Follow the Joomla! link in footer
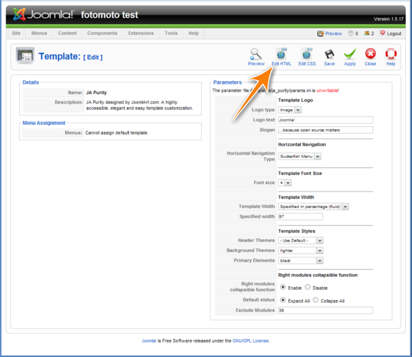 coord(149,341)
